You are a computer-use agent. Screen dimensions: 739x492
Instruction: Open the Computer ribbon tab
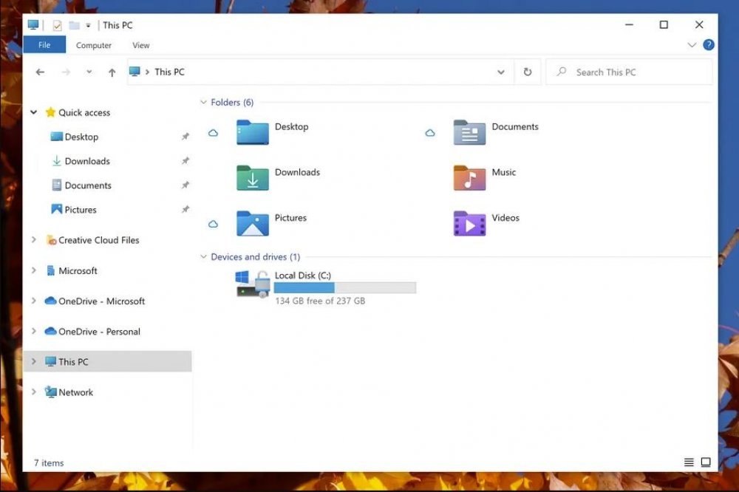[94, 45]
